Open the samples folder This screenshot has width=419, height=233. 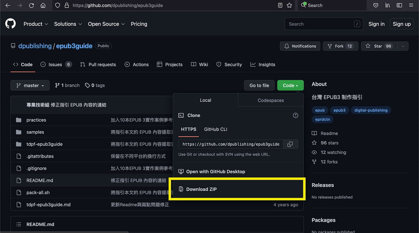[x=35, y=132]
